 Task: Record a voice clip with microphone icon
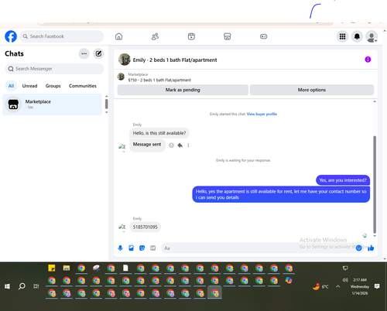[x=120, y=248]
